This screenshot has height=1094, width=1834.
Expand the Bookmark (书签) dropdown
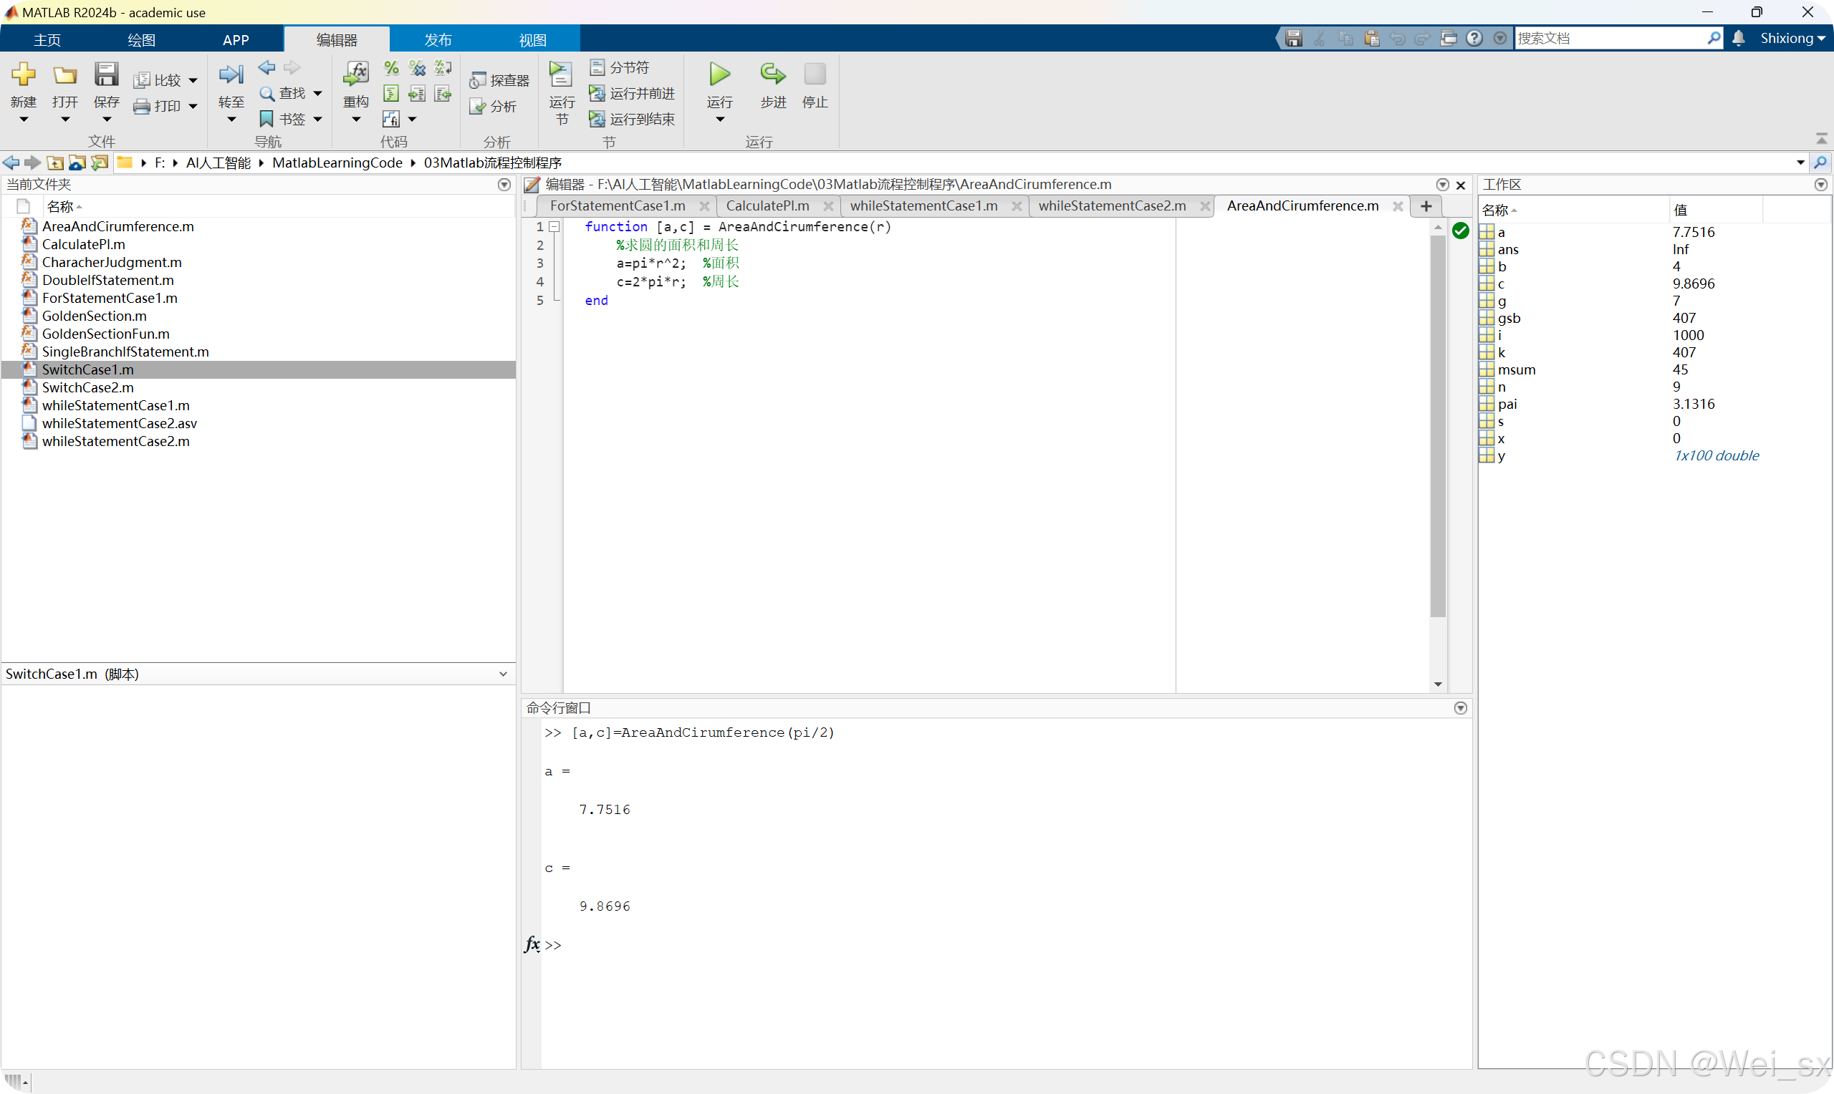[318, 120]
